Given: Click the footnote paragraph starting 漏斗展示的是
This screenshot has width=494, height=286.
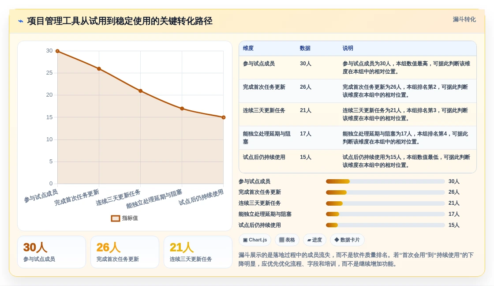Looking at the screenshot, I should click(x=356, y=259).
